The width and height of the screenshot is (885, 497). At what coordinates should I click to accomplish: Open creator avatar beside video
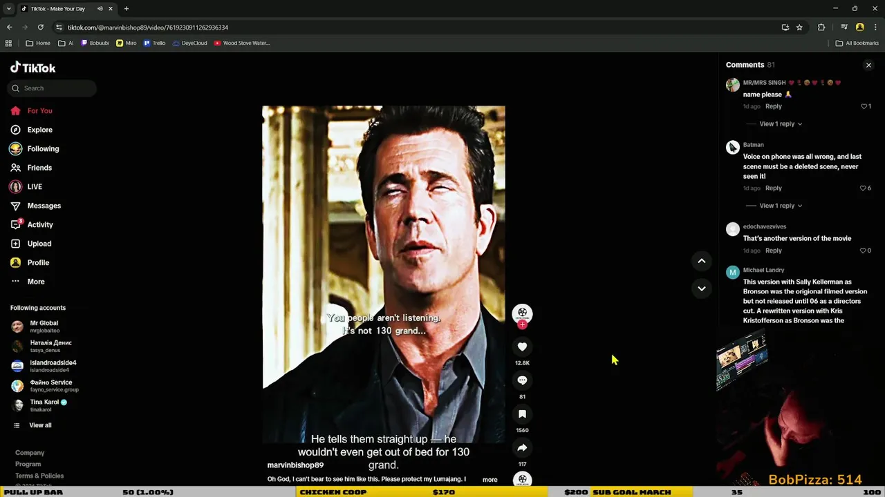tap(522, 313)
